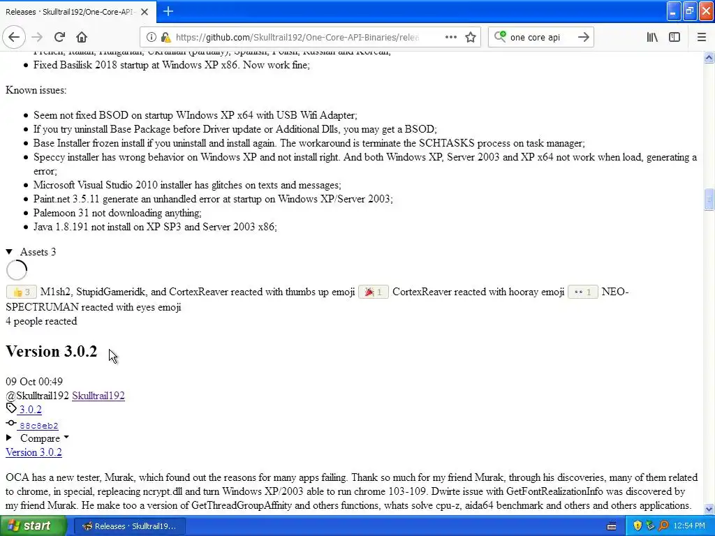Click the commit icon beside 88c8eb2

point(11,424)
